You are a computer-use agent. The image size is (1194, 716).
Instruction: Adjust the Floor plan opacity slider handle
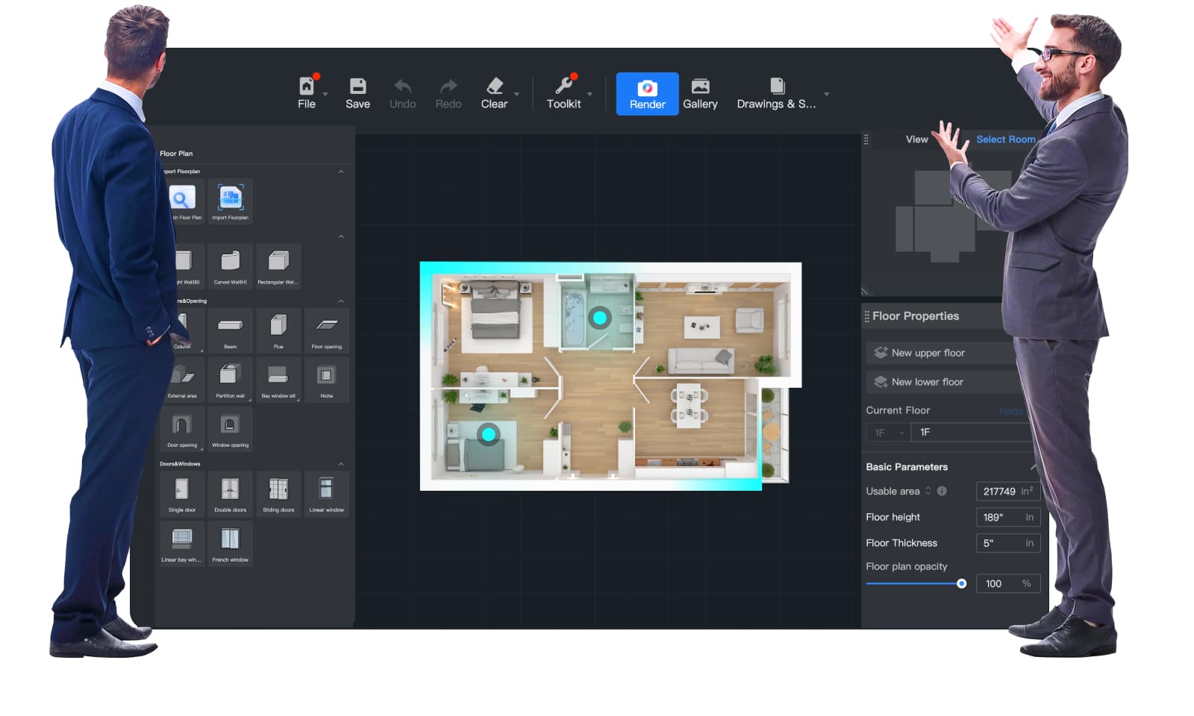pyautogui.click(x=961, y=583)
